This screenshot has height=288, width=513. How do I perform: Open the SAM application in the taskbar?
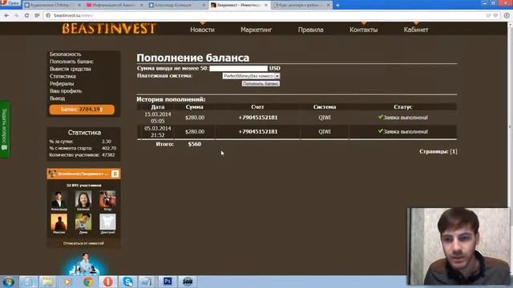point(188,282)
